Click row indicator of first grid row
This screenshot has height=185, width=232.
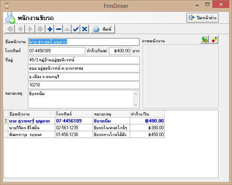coord(6,121)
